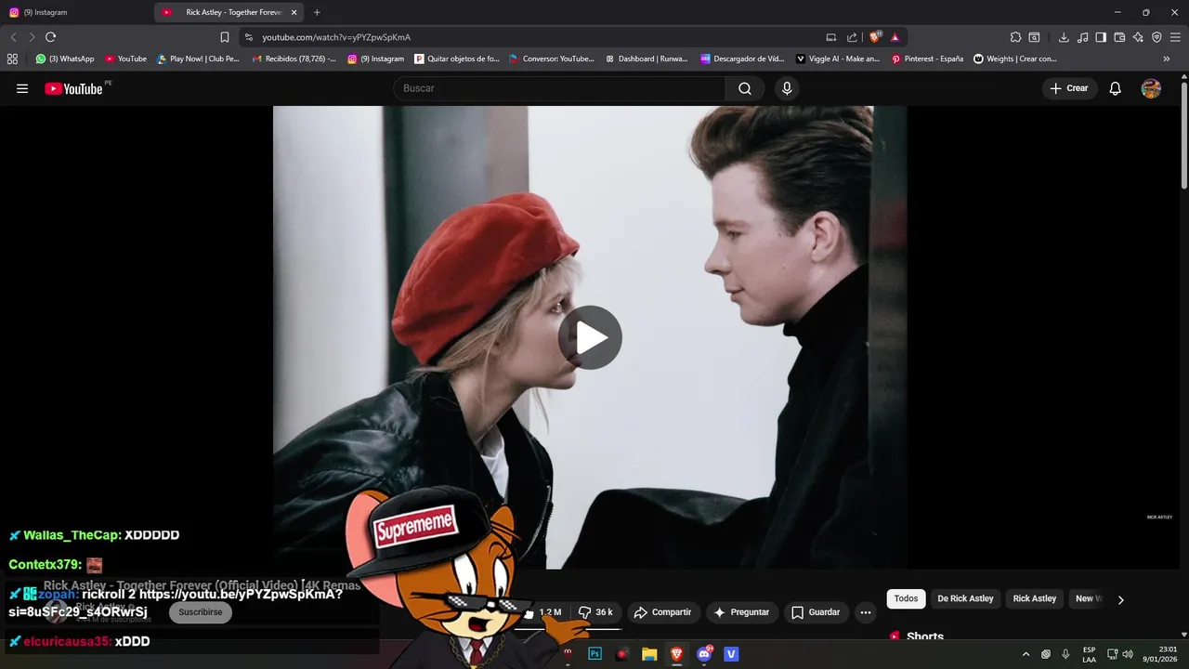Image resolution: width=1189 pixels, height=669 pixels.
Task: Close the Rick Astley YouTube tab
Action: tap(294, 12)
